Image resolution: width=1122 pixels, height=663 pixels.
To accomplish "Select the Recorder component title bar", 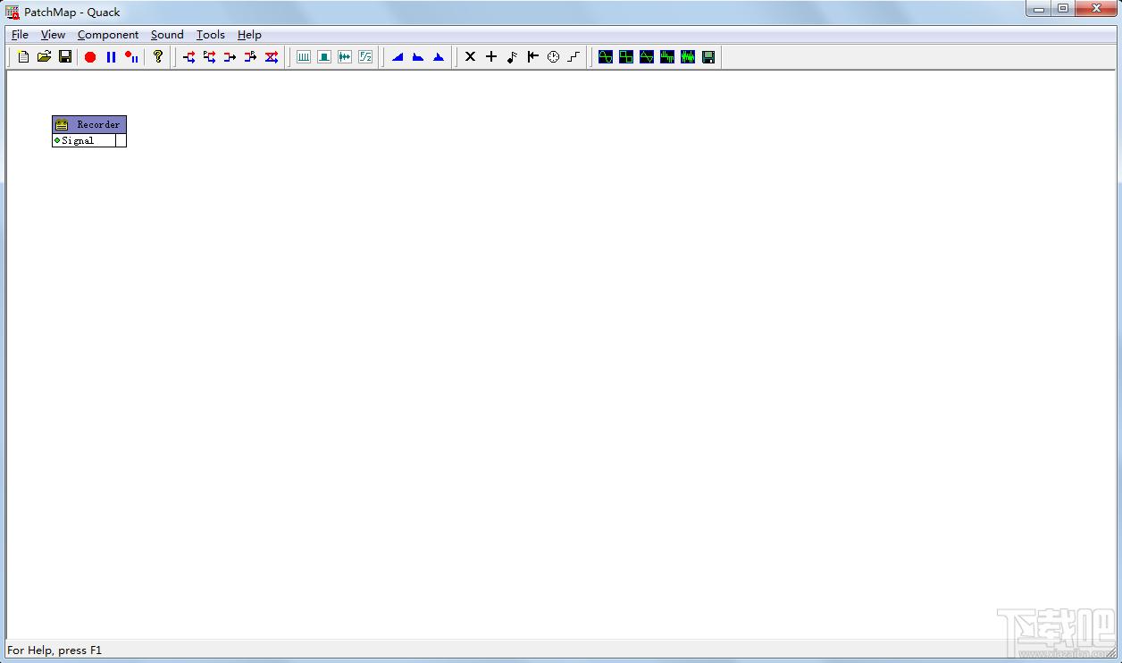I will pos(89,124).
